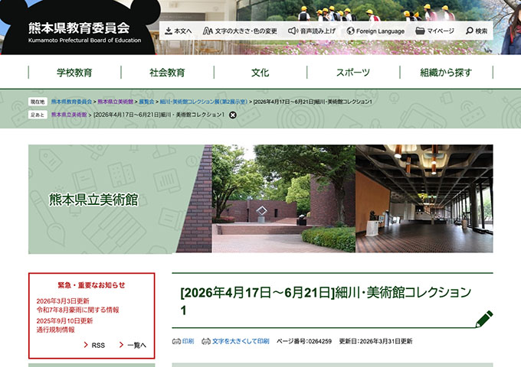Open マイページ
Viewport: 521px width, 367px height.
(434, 31)
